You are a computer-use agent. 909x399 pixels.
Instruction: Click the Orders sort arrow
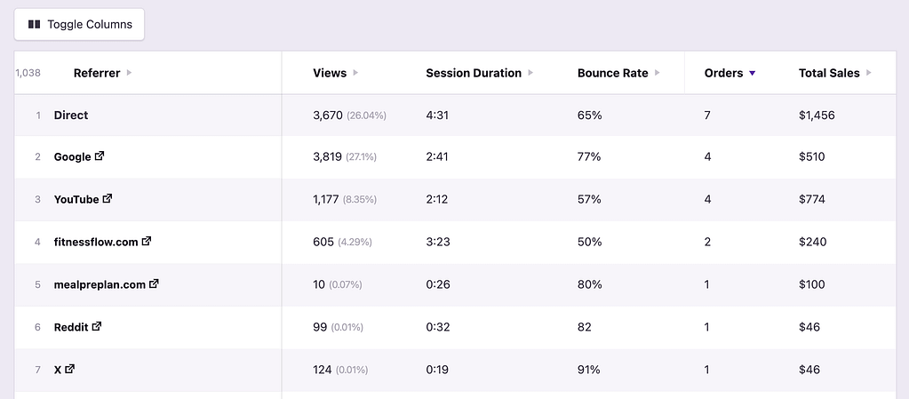click(753, 73)
